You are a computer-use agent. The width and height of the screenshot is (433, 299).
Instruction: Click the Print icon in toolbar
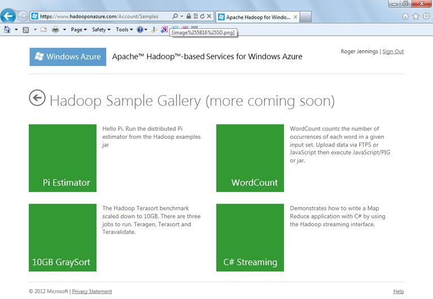coord(55,29)
